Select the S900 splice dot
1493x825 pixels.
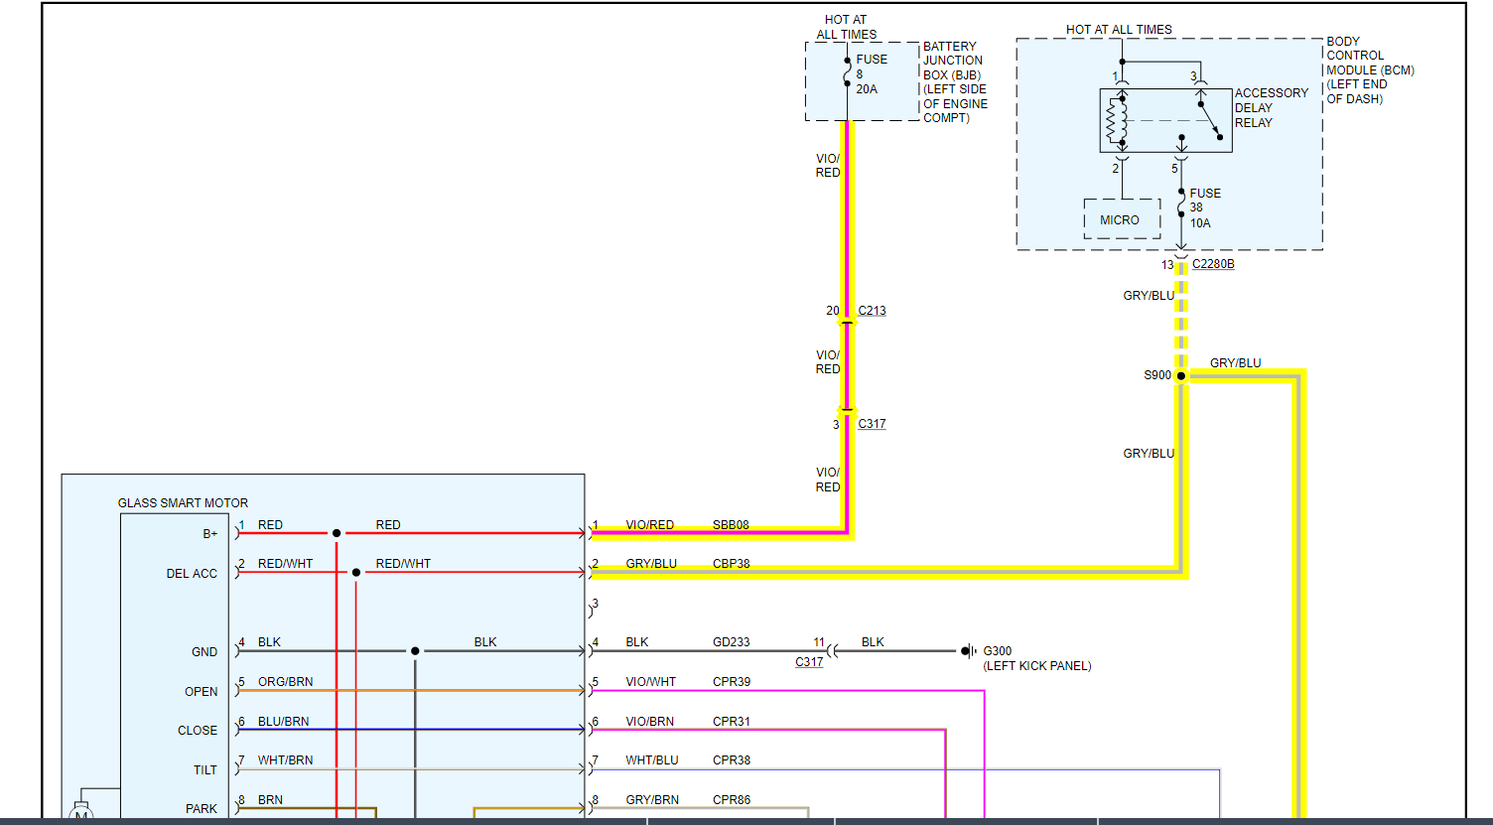pyautogui.click(x=1181, y=376)
